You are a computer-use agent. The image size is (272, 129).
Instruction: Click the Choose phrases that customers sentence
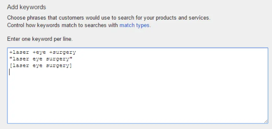(109, 18)
